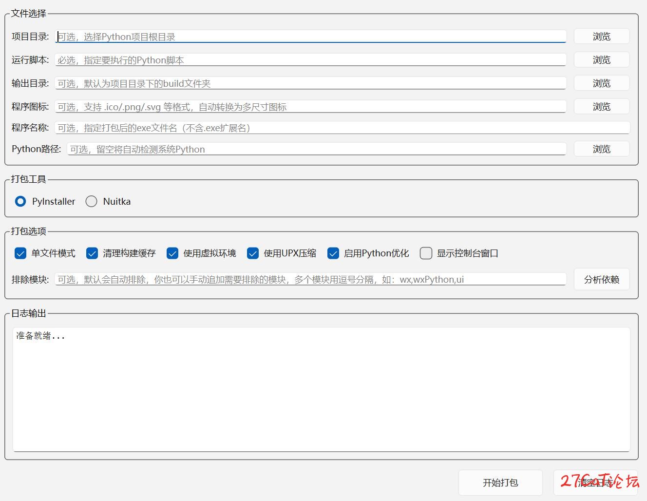
Task: Select the Nuitka packaging tool
Action: [x=92, y=201]
